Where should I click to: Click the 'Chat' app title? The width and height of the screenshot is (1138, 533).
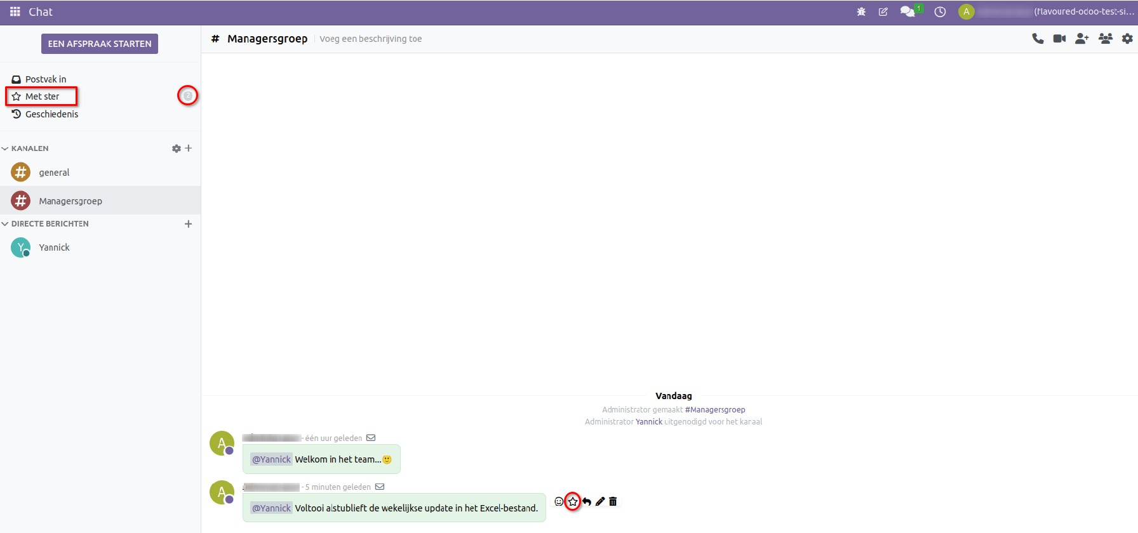click(41, 11)
